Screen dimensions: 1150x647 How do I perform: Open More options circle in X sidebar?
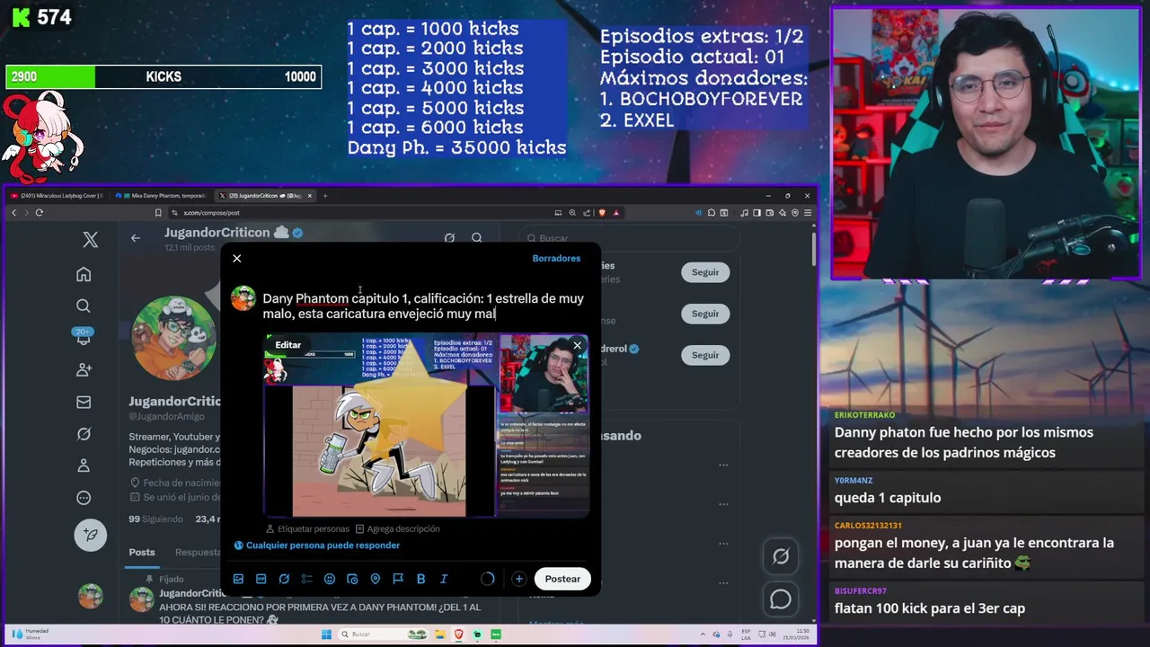pyautogui.click(x=84, y=498)
